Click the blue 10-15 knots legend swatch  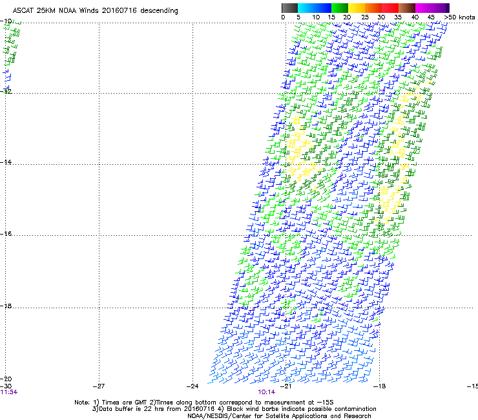(323, 8)
